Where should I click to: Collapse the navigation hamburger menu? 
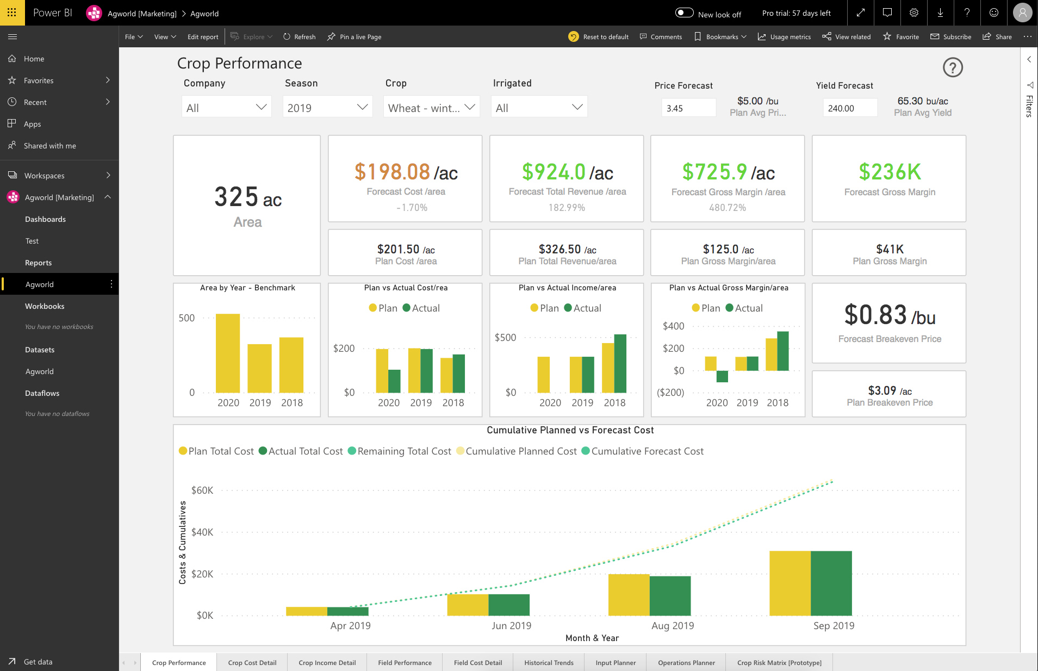[x=13, y=36]
